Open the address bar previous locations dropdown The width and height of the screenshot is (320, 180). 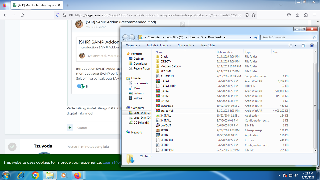251,37
